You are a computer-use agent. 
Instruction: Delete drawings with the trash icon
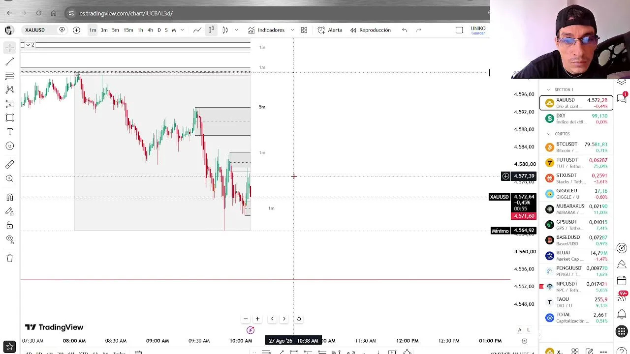pyautogui.click(x=9, y=258)
